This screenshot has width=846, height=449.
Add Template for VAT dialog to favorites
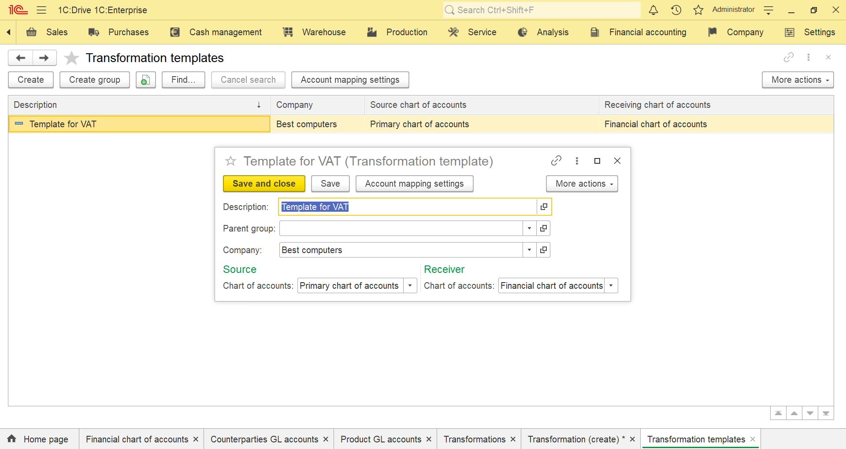230,161
